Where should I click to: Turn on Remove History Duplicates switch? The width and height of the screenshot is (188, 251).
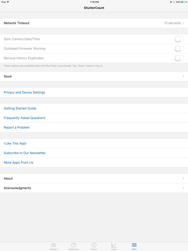(180, 58)
